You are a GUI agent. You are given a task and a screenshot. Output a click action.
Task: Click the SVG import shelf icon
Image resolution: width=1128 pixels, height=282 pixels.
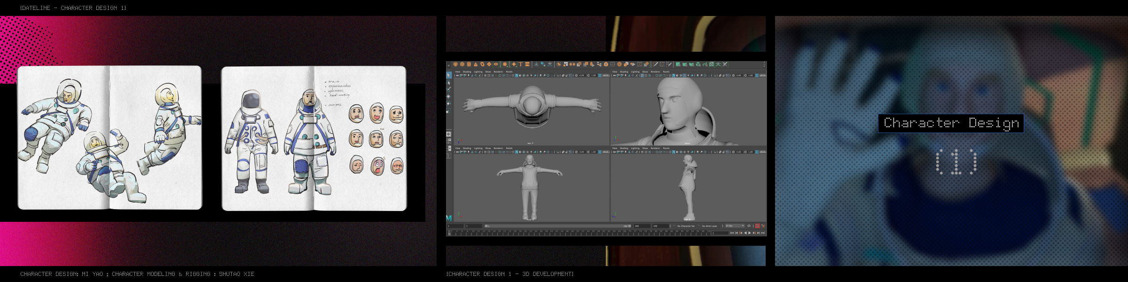[527, 64]
